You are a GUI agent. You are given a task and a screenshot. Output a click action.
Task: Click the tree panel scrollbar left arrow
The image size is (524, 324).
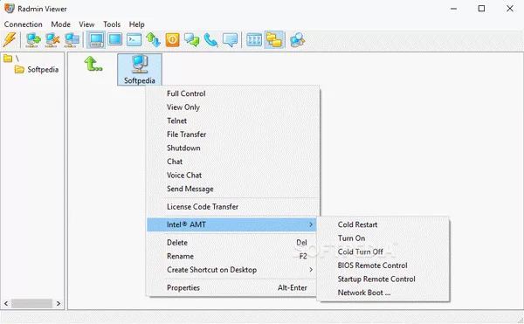pos(6,303)
